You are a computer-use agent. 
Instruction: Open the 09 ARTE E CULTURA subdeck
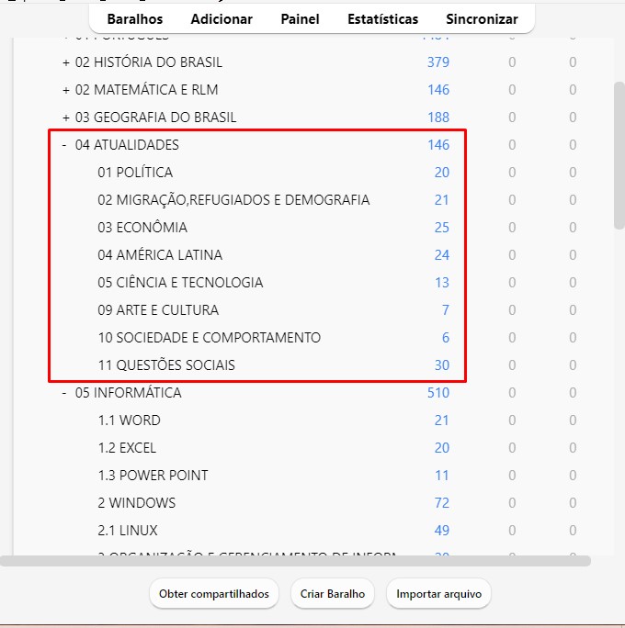pyautogui.click(x=158, y=310)
